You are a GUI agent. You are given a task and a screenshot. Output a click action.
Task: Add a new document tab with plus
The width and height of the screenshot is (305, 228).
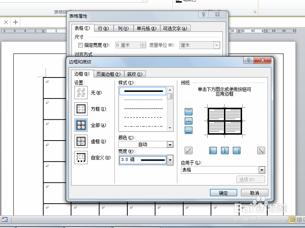(16, 22)
